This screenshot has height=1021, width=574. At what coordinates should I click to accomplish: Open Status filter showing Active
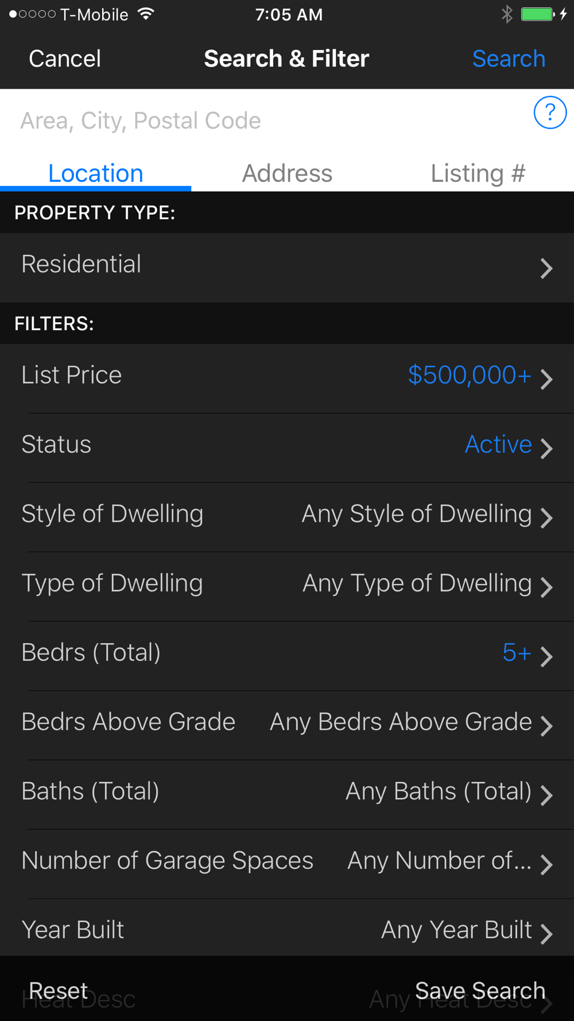[287, 446]
